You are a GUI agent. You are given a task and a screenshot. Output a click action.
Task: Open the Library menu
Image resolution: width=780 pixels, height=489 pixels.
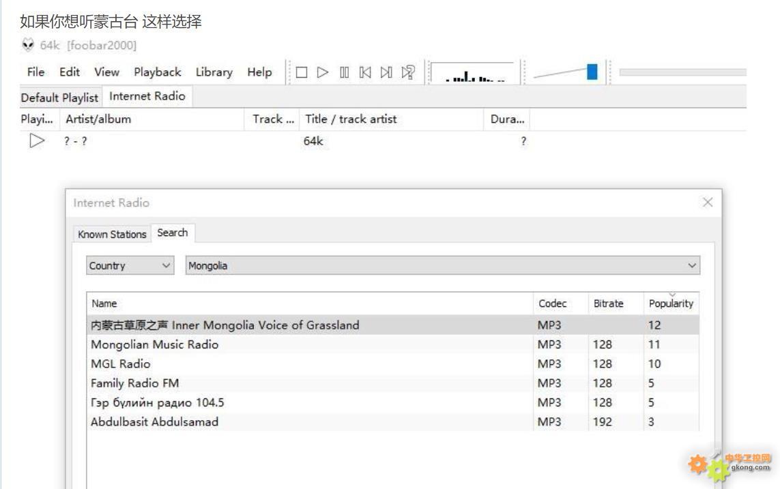[214, 72]
